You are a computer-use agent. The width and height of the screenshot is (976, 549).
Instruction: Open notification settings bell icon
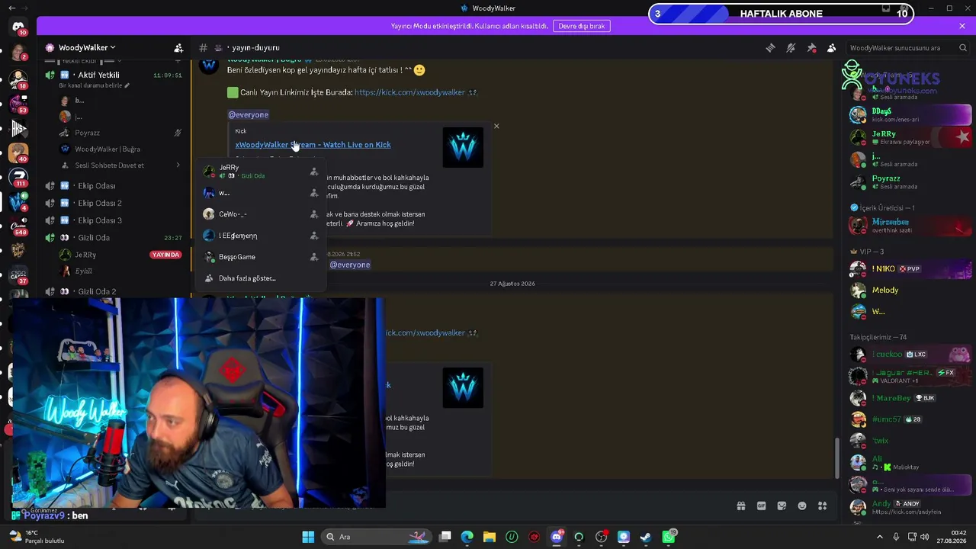pos(791,48)
